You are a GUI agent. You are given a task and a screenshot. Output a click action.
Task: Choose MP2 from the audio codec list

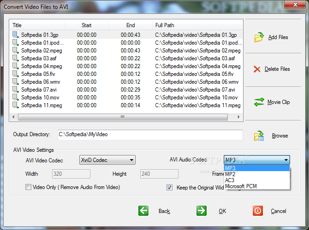(x=257, y=174)
